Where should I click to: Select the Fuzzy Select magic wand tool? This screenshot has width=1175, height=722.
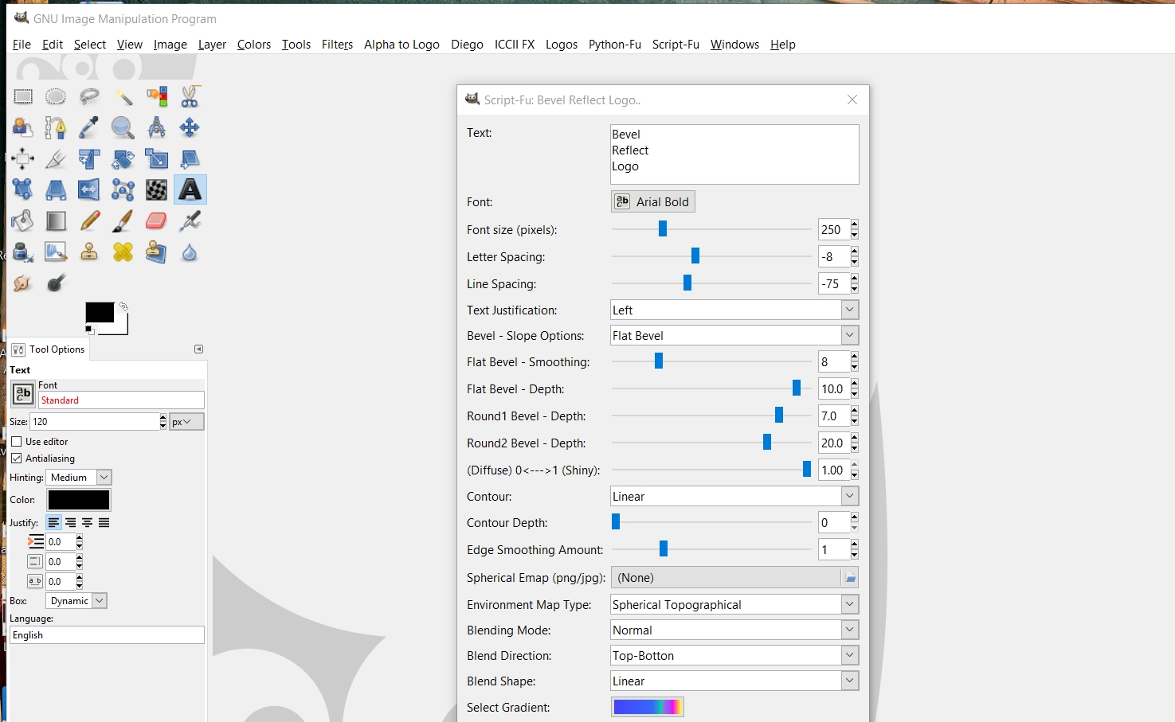tap(123, 96)
